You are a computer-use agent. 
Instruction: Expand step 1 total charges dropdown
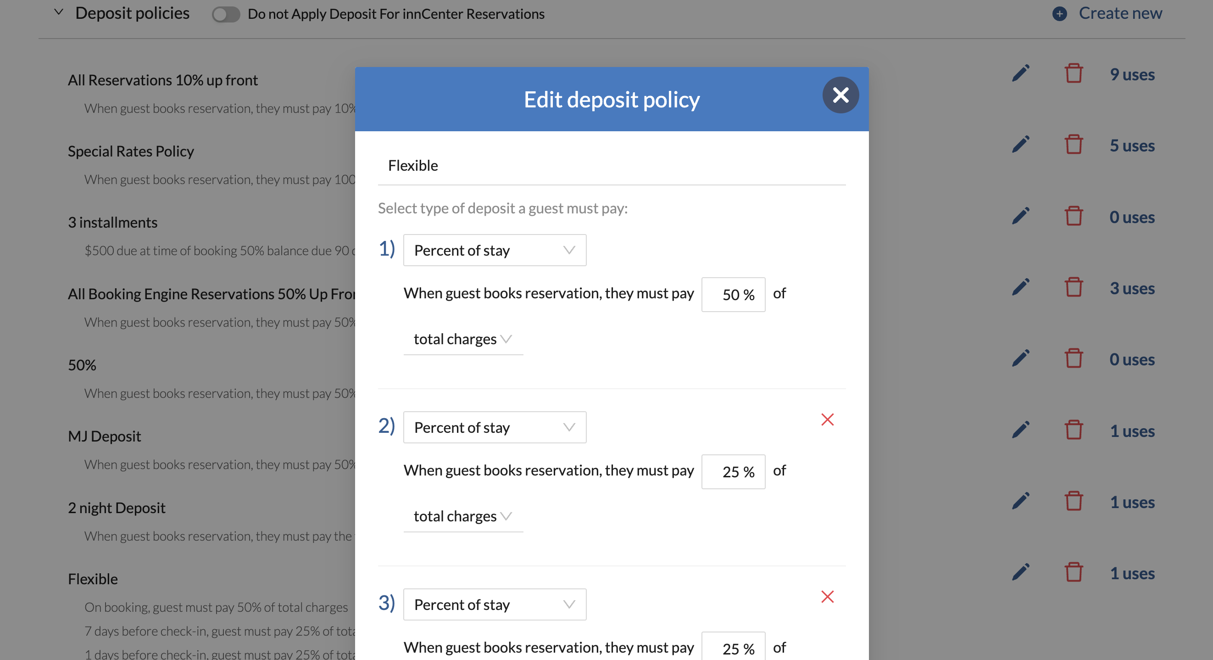(x=462, y=339)
